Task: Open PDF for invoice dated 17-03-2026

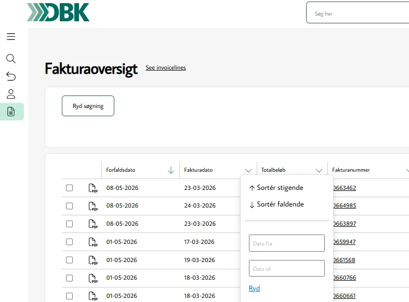Action: [93, 242]
